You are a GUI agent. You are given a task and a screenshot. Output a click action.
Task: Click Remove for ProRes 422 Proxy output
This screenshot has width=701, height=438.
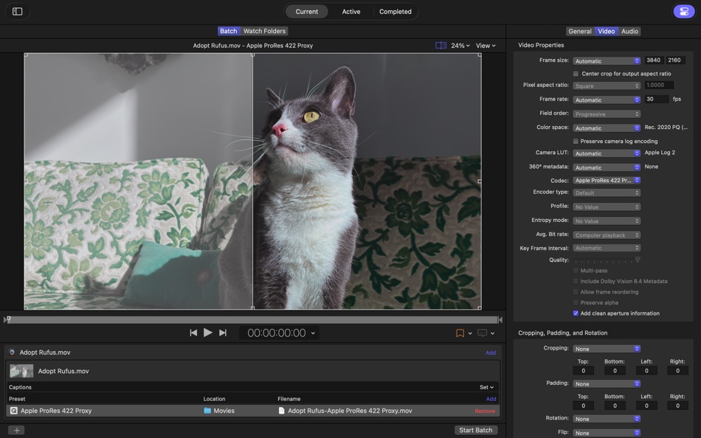tap(485, 411)
